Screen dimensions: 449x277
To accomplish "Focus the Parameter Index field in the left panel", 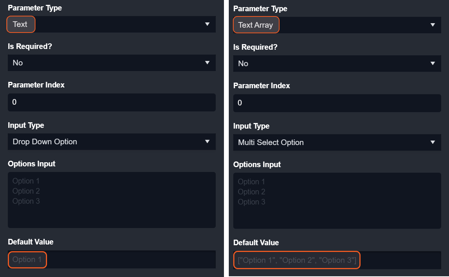I will pos(112,102).
